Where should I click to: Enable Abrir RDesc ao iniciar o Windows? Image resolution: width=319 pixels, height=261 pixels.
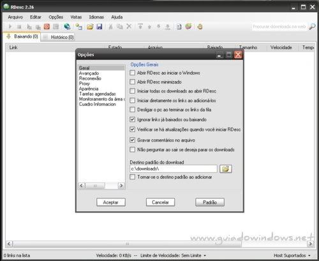pos(132,73)
